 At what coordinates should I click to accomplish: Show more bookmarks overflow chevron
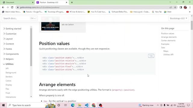click(x=190, y=12)
